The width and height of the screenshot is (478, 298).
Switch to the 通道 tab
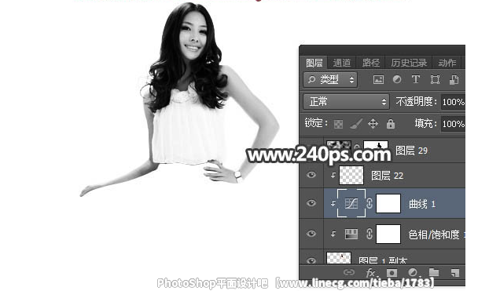pos(342,63)
